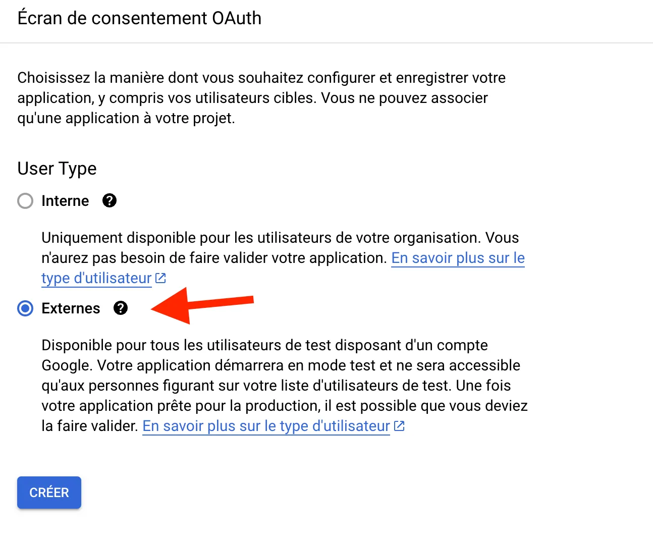Click the Externes option label
The height and width of the screenshot is (542, 653).
pos(70,308)
